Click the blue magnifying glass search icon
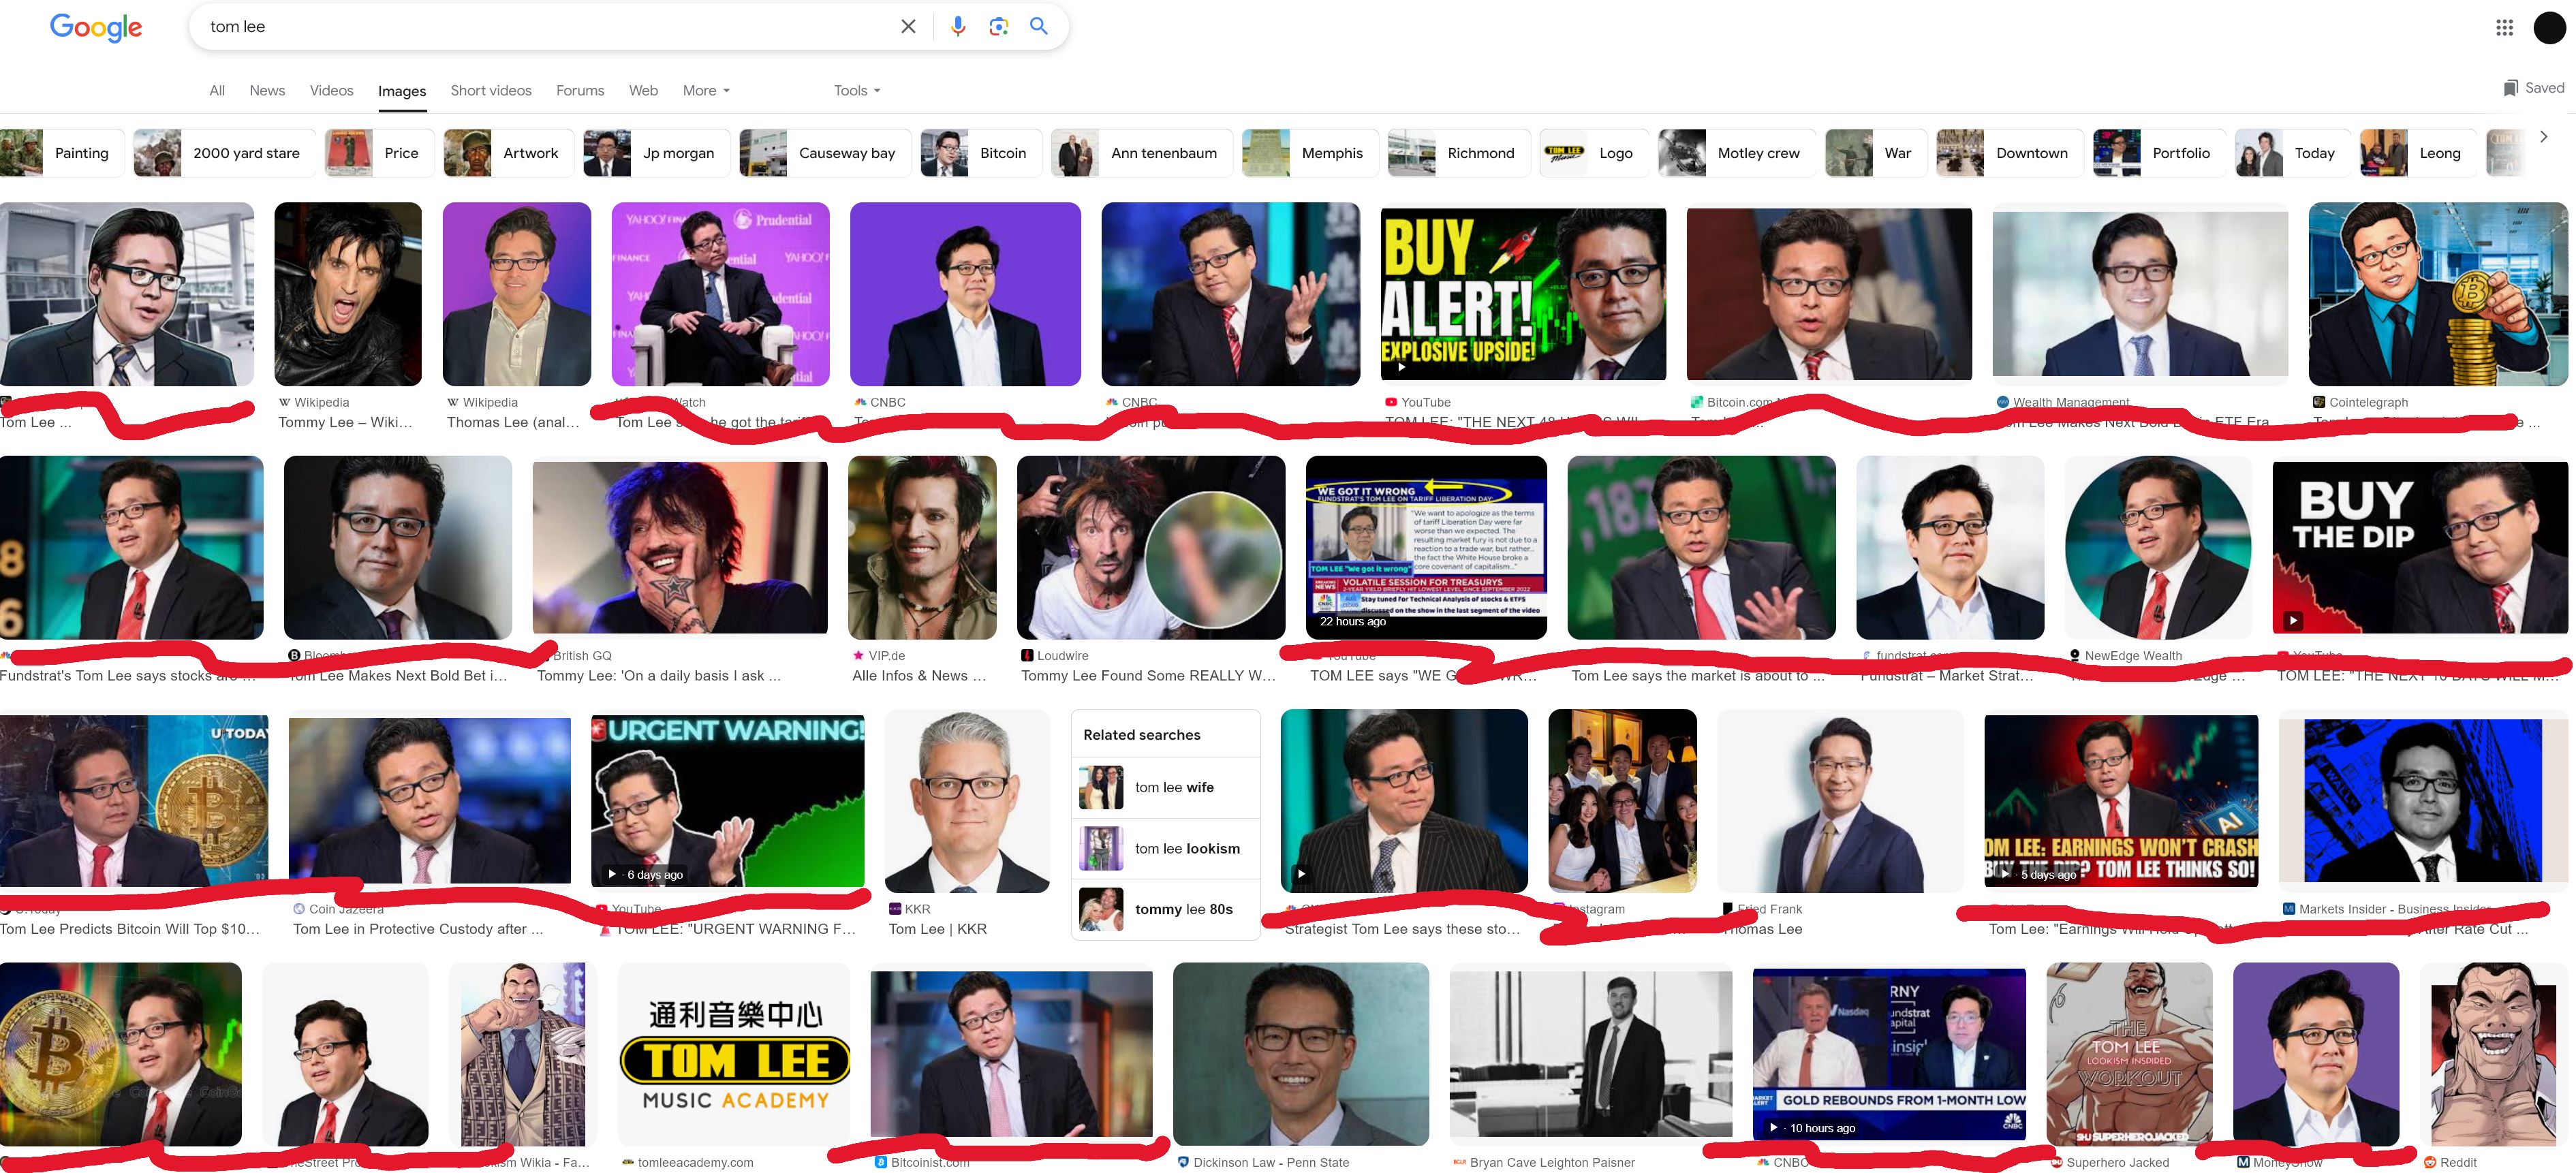The image size is (2576, 1173). point(1039,27)
